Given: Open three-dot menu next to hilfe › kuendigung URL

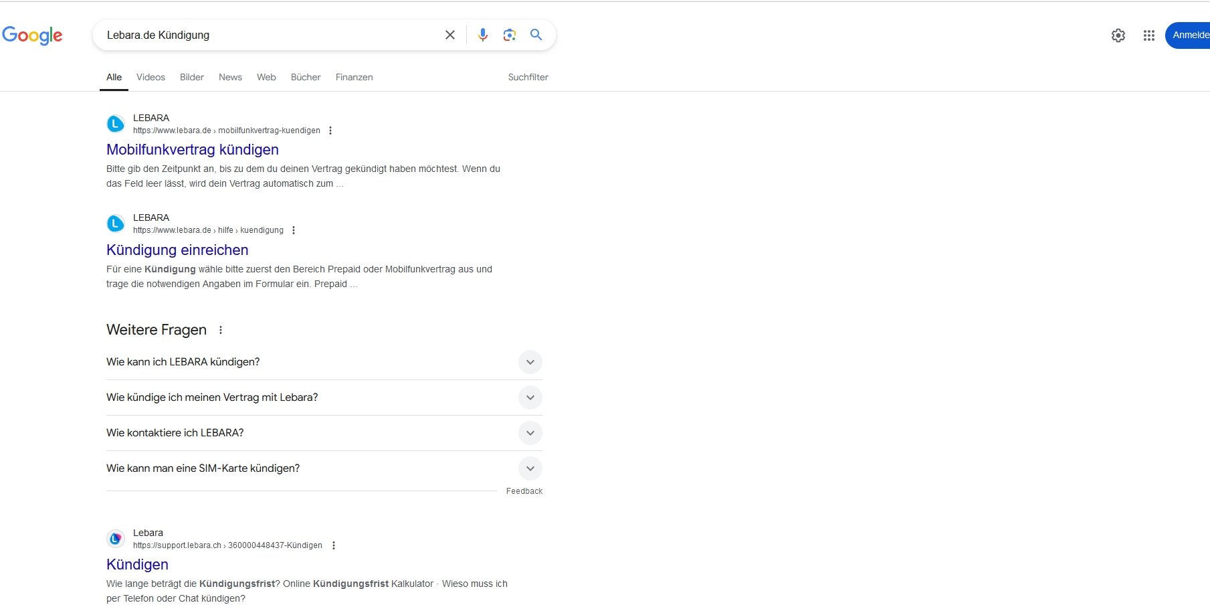Looking at the screenshot, I should (294, 230).
